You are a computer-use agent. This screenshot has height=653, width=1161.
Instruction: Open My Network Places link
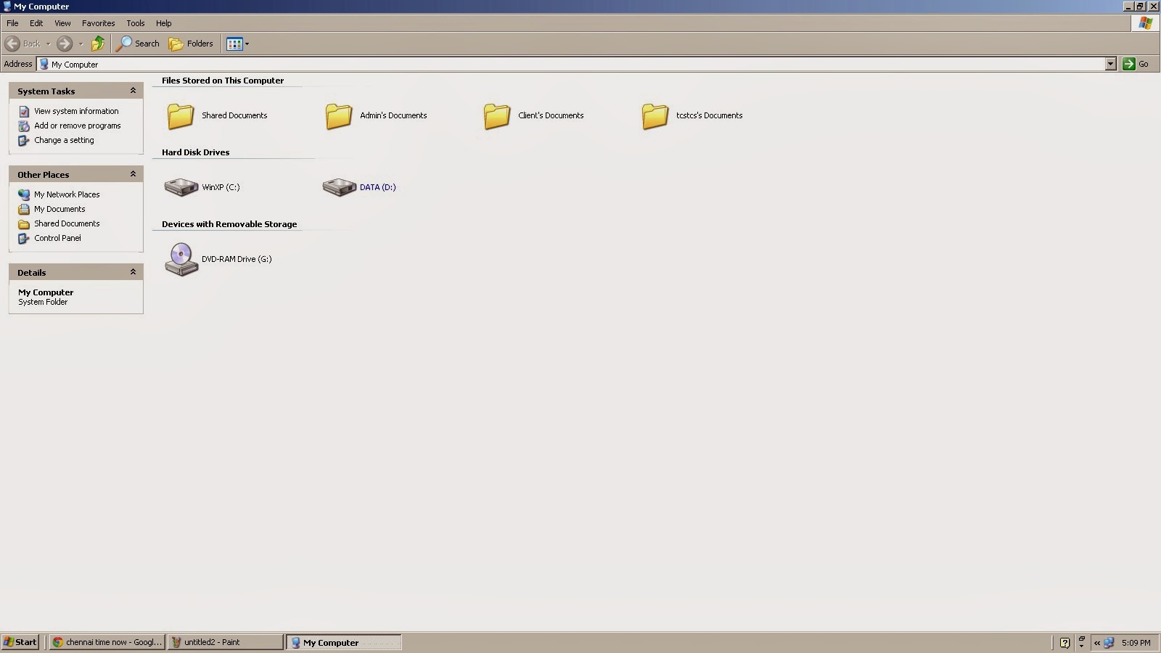pos(67,194)
